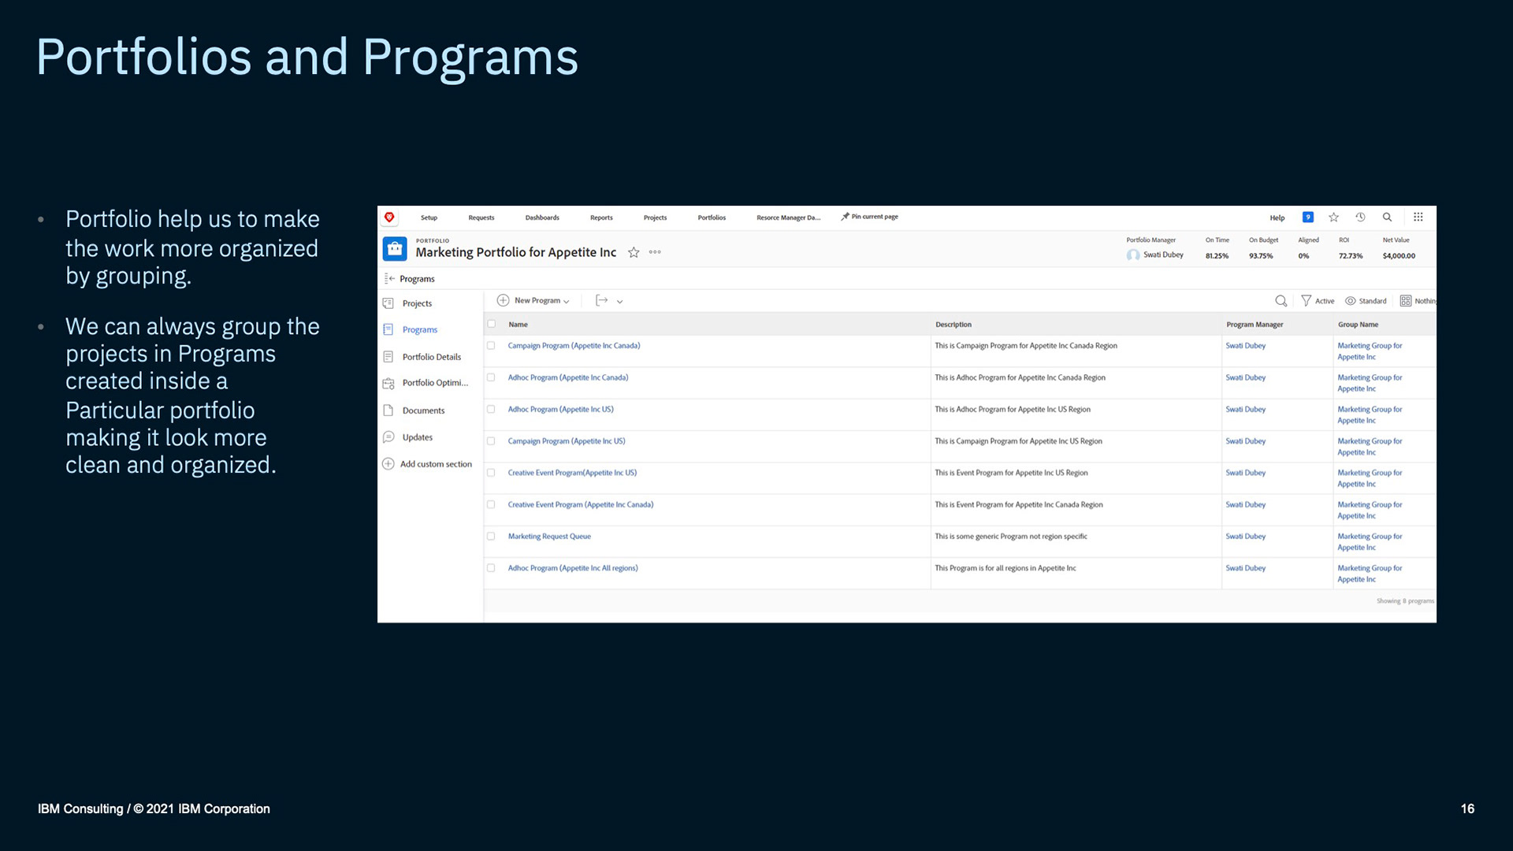Check Adhoc Program (Appetite Inc US) row
The image size is (1513, 851).
click(x=491, y=409)
